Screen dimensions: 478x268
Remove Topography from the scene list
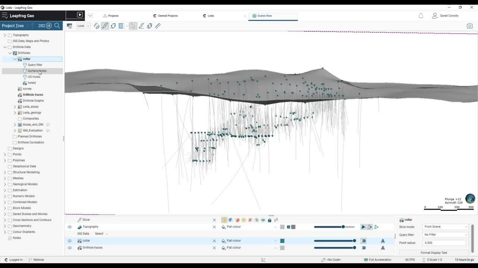(214, 227)
